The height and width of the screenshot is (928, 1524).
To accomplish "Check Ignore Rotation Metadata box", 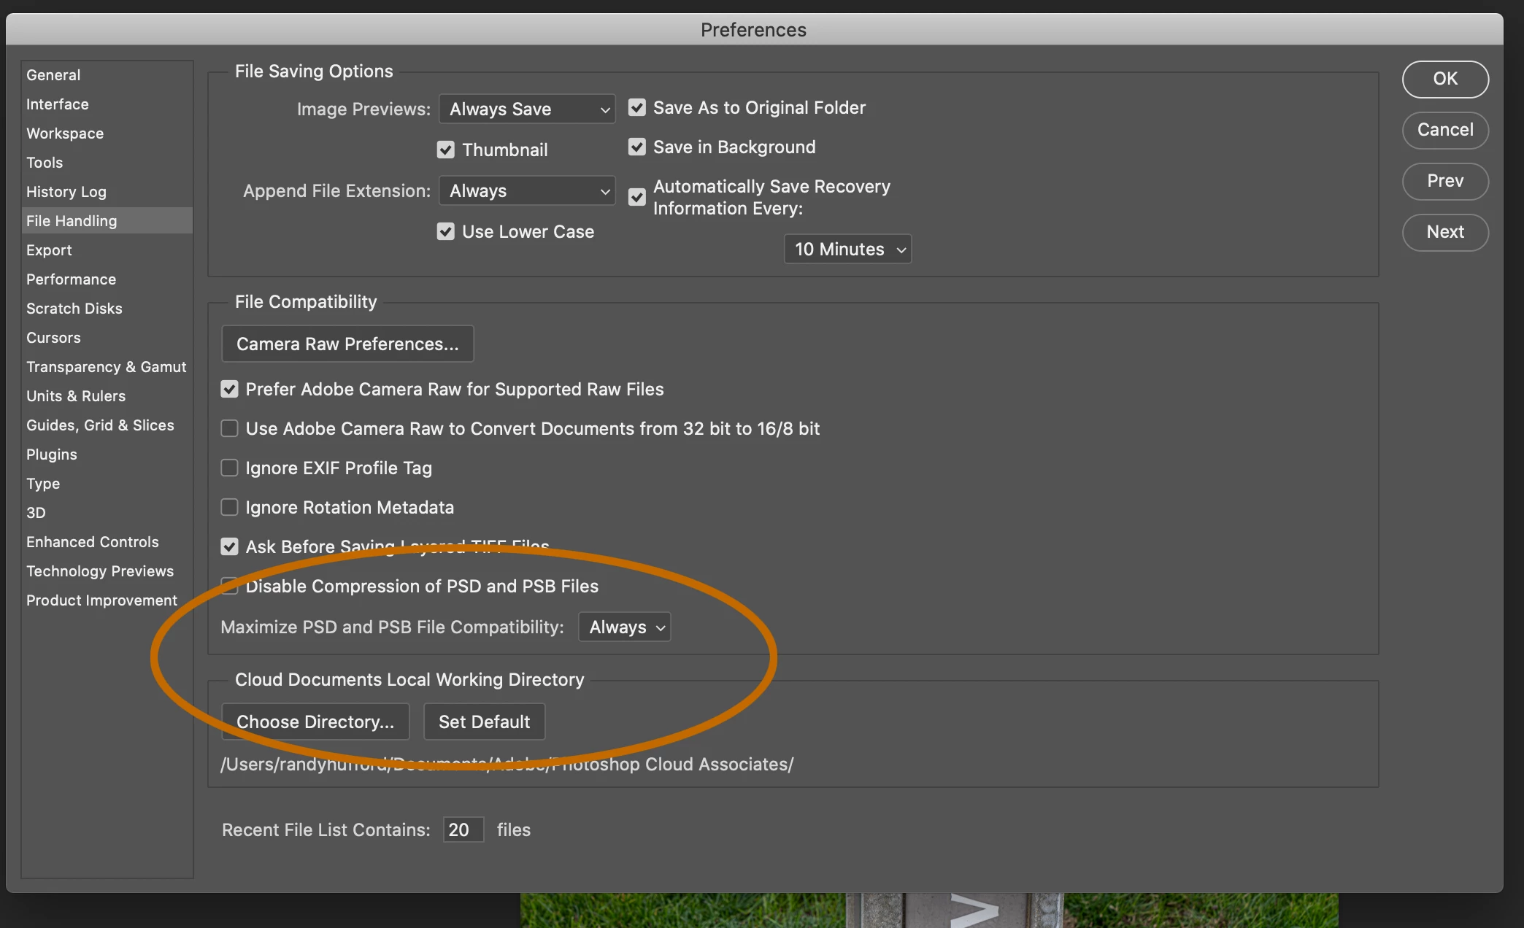I will click(230, 507).
